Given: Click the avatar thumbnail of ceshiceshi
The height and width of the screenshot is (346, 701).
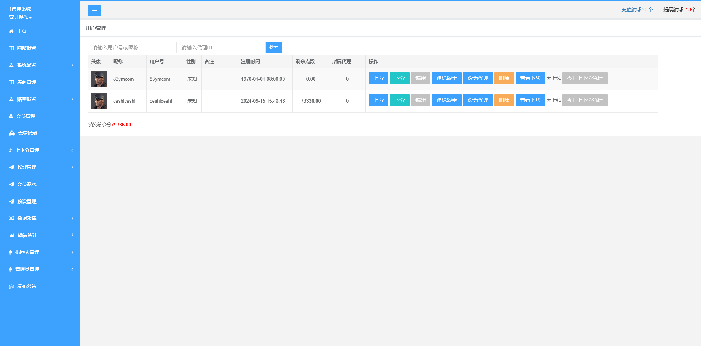Looking at the screenshot, I should (99, 101).
